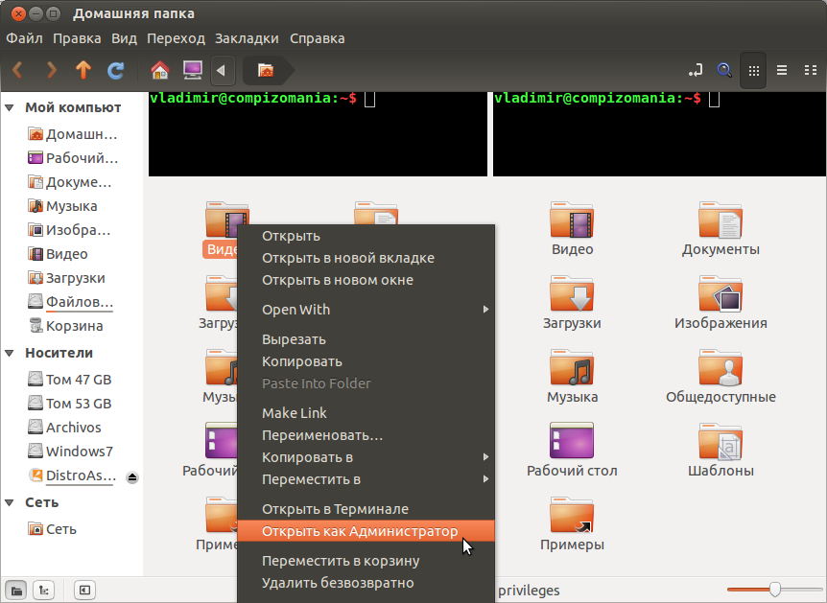Screen dimensions: 827x603
Task: Switch to compact view mode
Action: click(810, 70)
